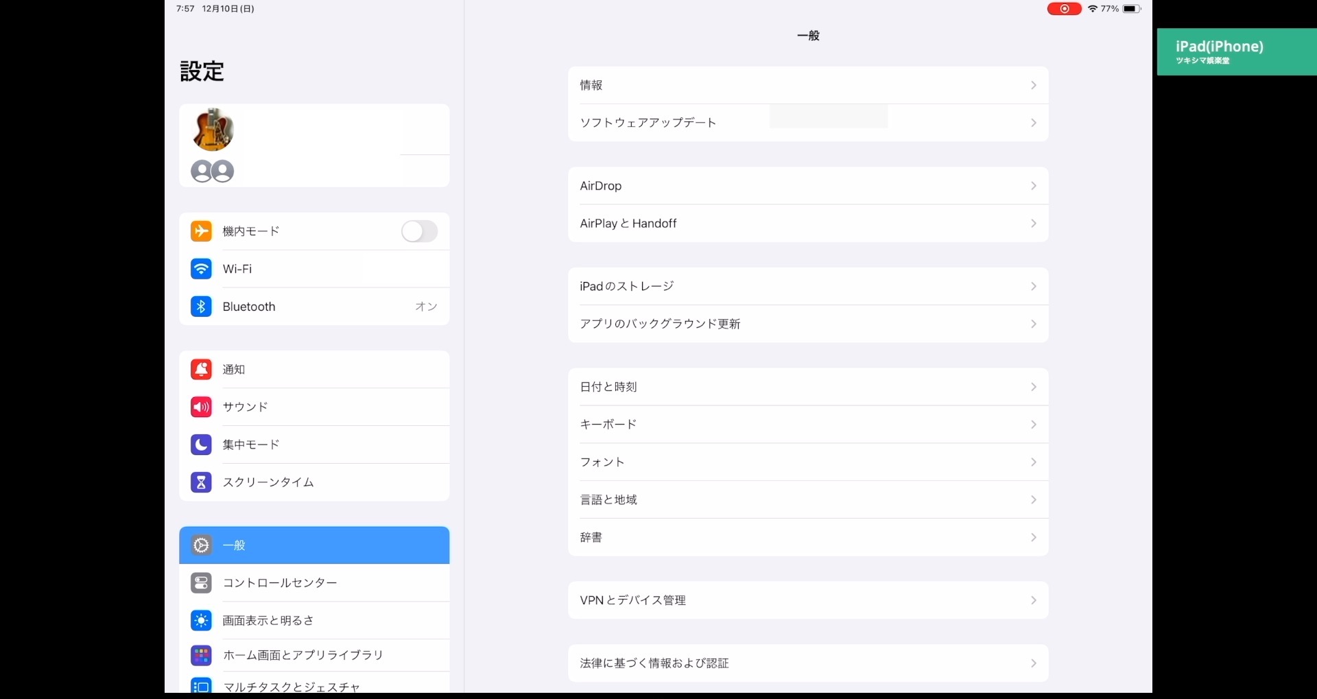Tap the red Notifications bell icon
The image size is (1317, 699).
click(201, 369)
